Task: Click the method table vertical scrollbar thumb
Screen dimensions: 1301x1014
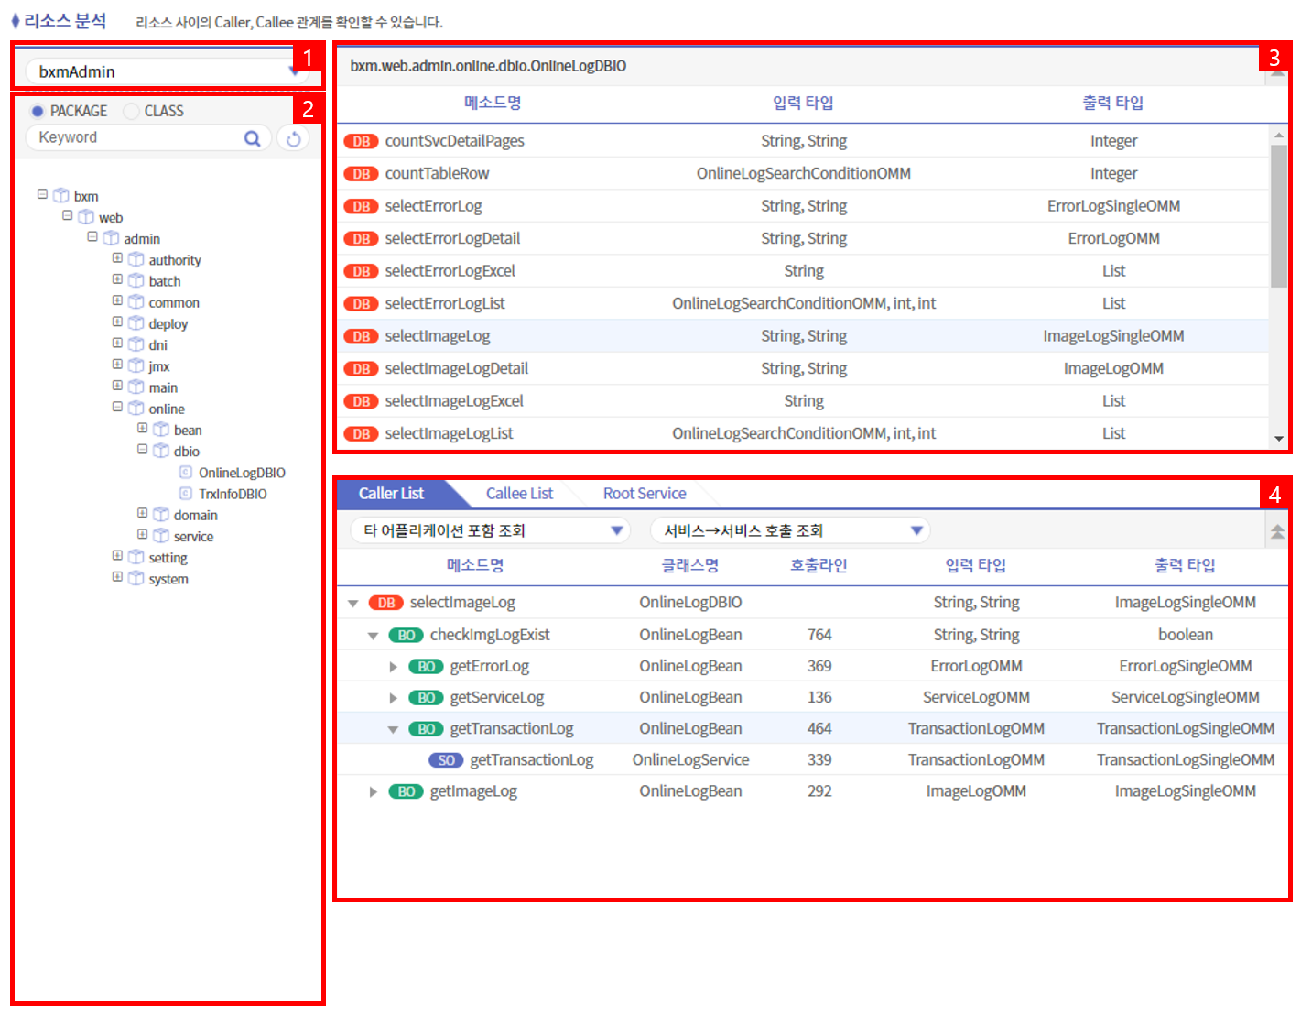Action: coord(1278,216)
